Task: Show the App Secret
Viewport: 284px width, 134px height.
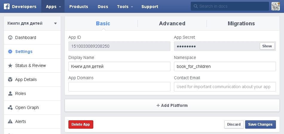Action: click(x=267, y=46)
